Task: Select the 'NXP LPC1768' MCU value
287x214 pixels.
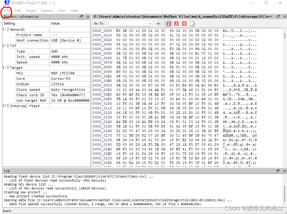Action: click(x=63, y=73)
